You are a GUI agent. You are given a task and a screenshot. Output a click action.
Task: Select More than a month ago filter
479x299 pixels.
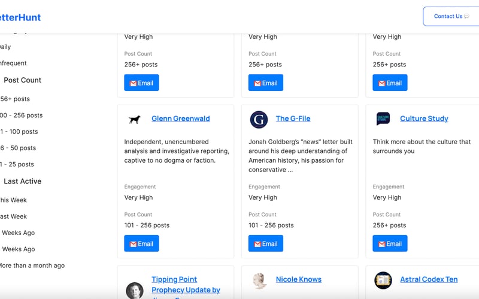tap(32, 266)
